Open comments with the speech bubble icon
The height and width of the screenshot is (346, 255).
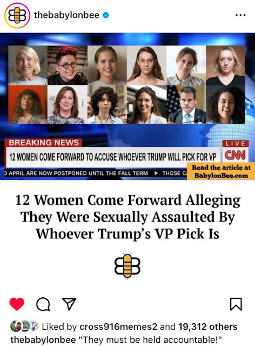pos(43,304)
